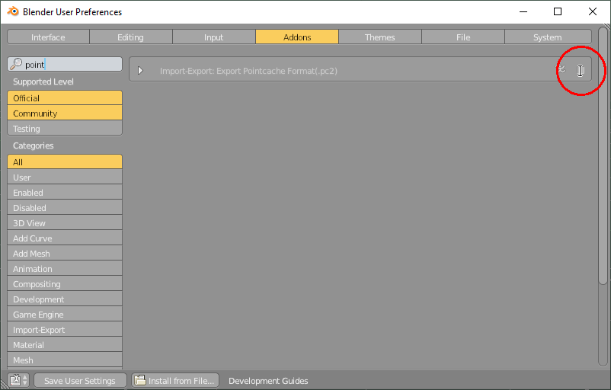Open the Development Guides menu
Image resolution: width=611 pixels, height=390 pixels.
(x=268, y=380)
